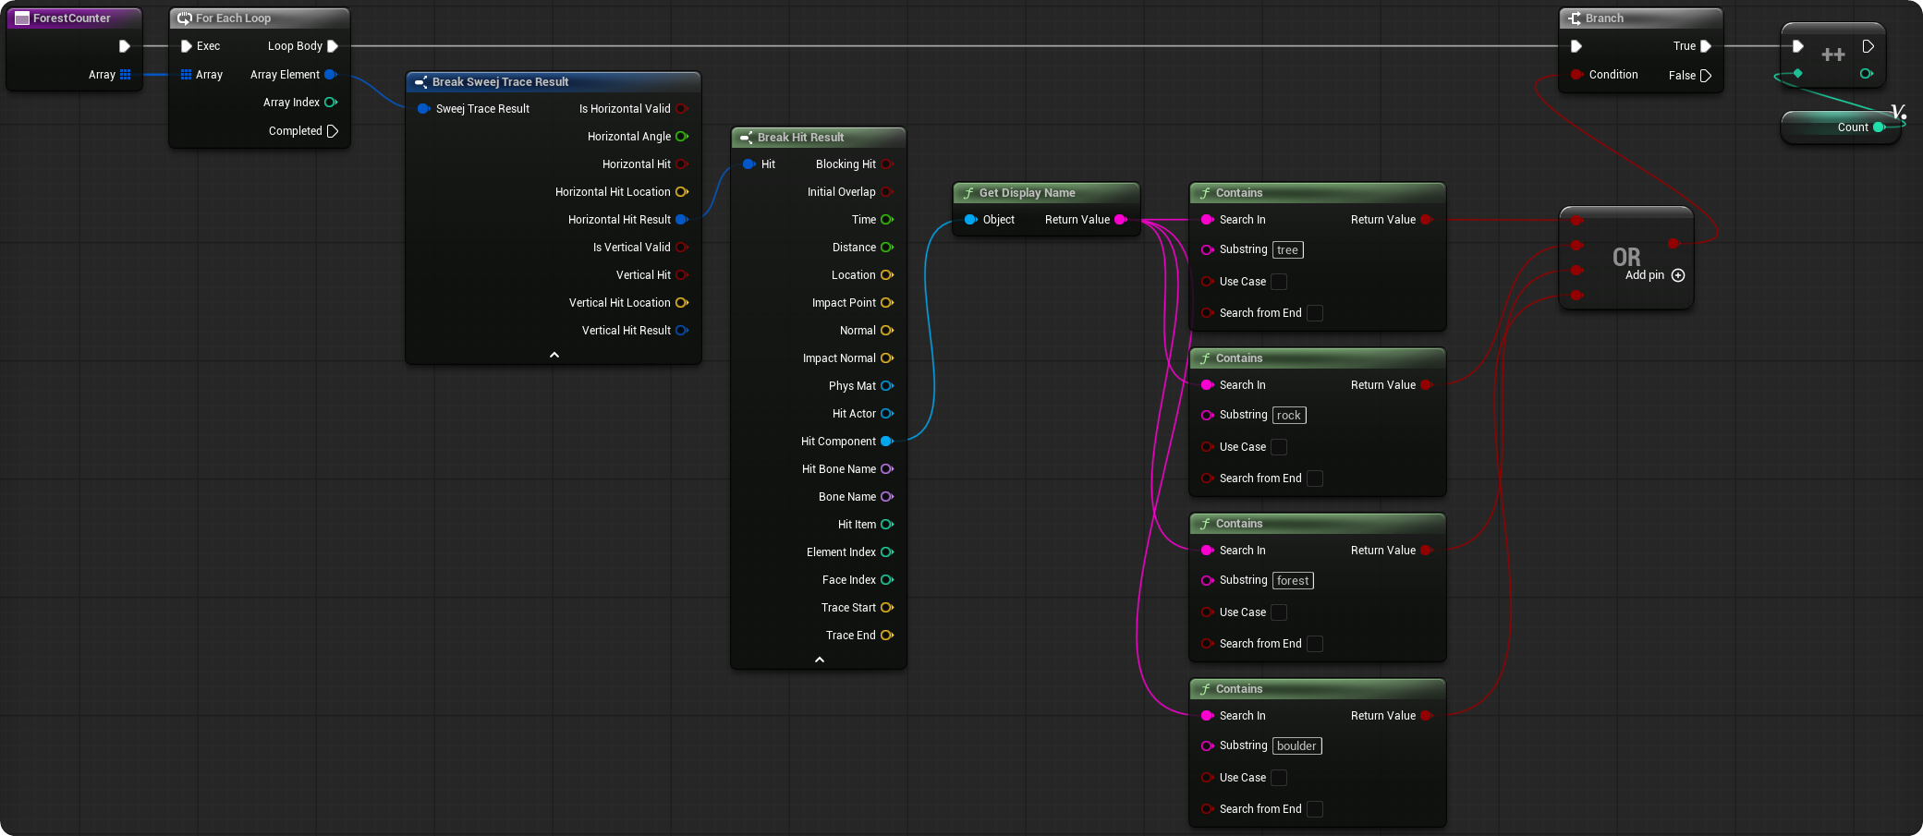Click the OR node output pin
Screen dimensions: 1923x836
pyautogui.click(x=1673, y=244)
